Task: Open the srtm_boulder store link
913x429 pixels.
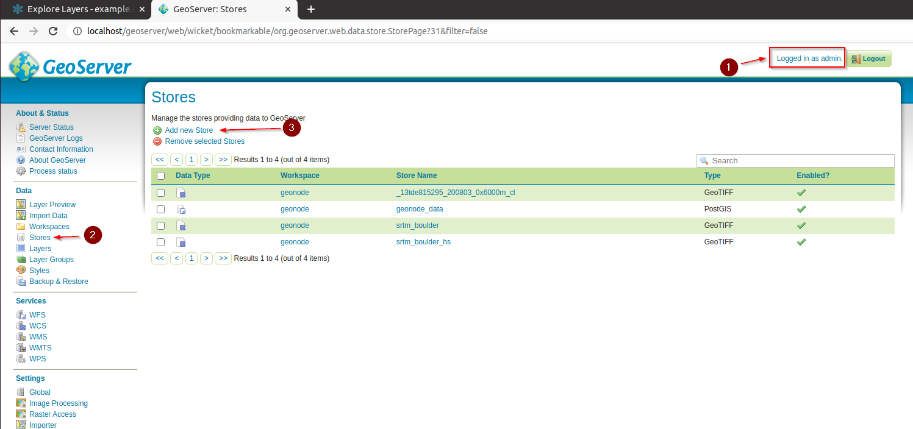Action: pos(418,225)
